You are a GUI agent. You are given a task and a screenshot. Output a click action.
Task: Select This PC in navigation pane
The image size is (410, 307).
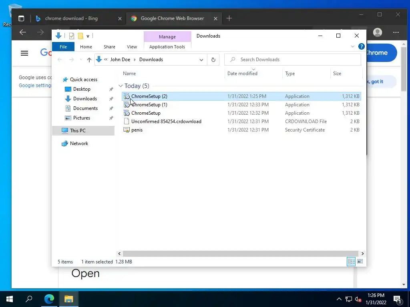[x=83, y=131]
